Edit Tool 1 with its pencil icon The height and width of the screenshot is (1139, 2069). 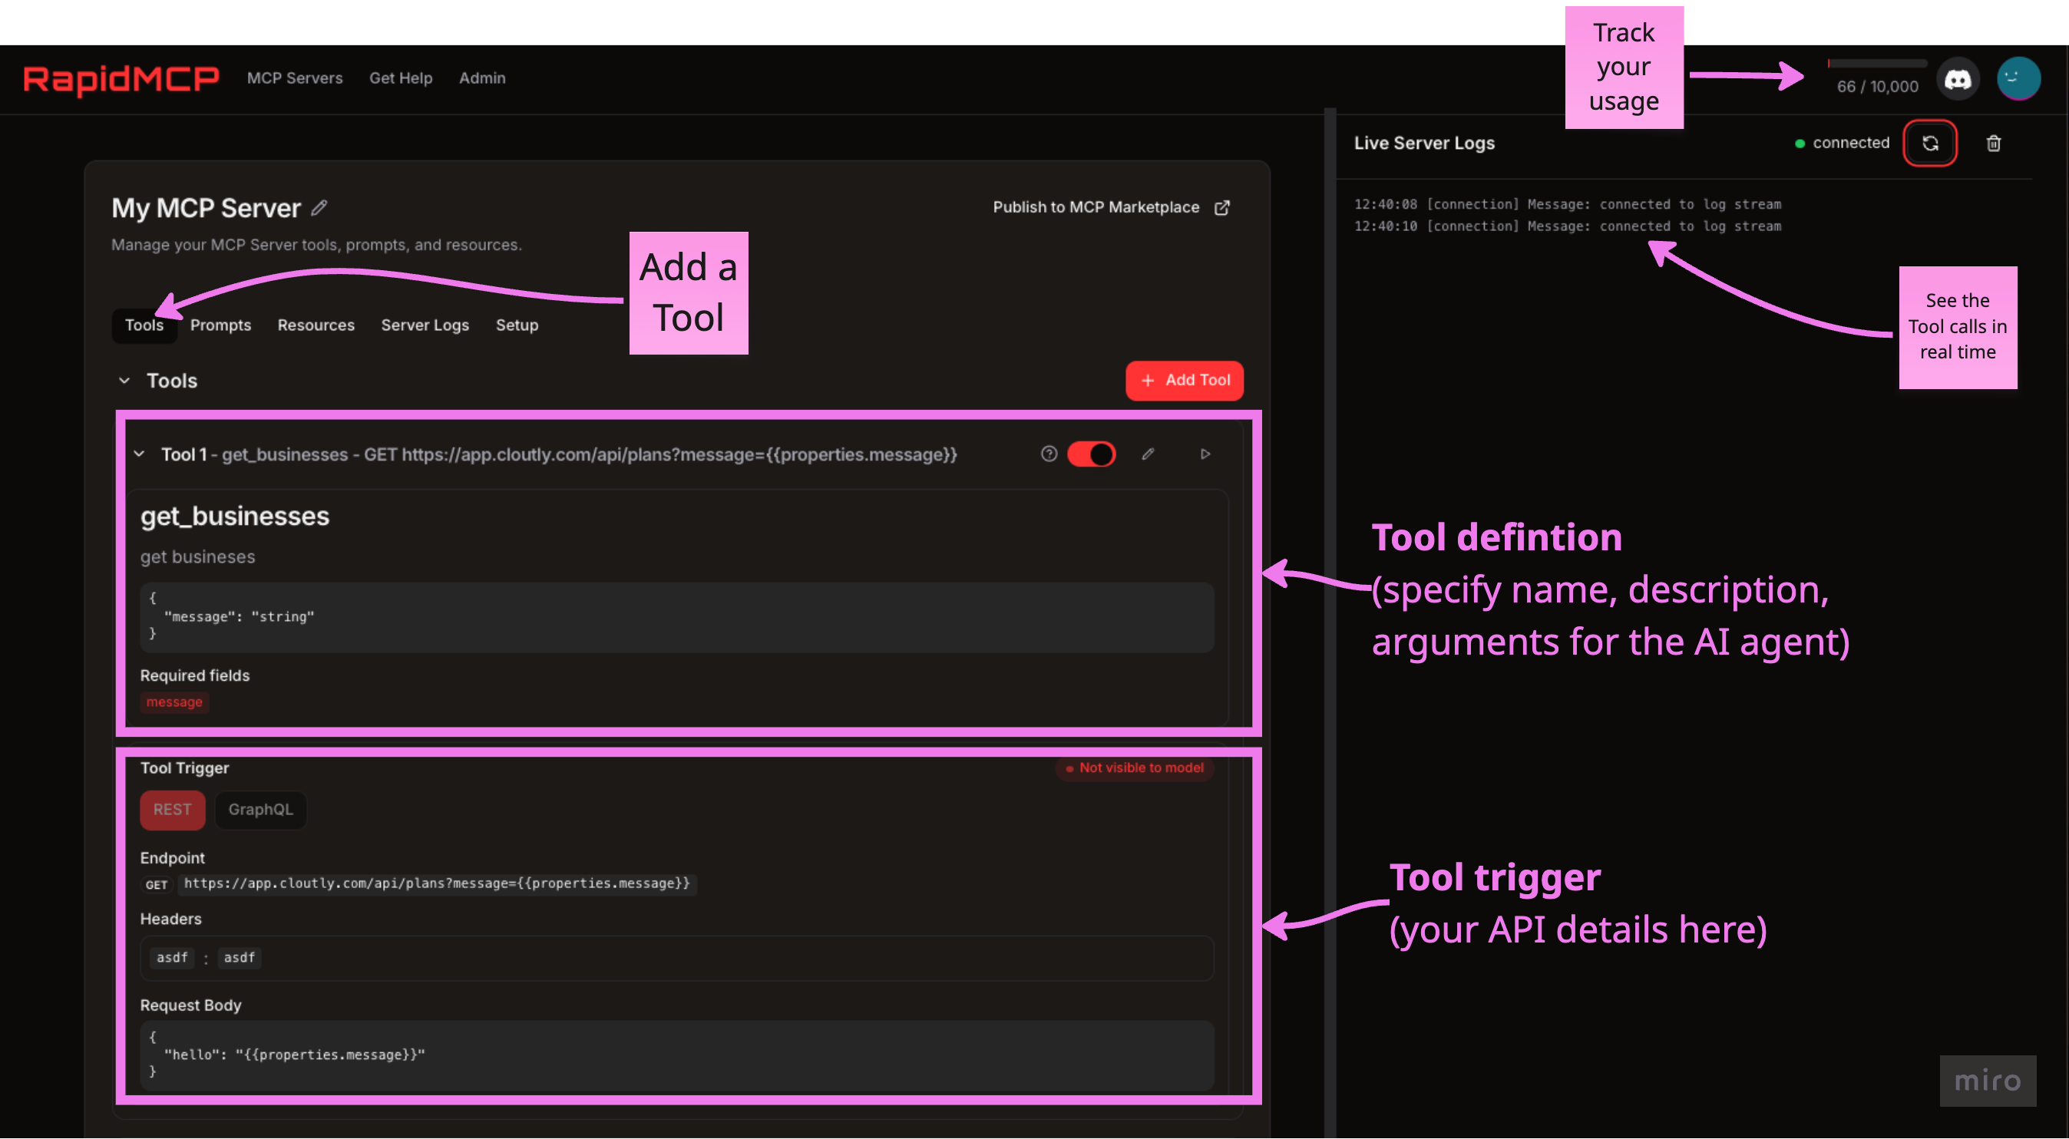(x=1148, y=454)
